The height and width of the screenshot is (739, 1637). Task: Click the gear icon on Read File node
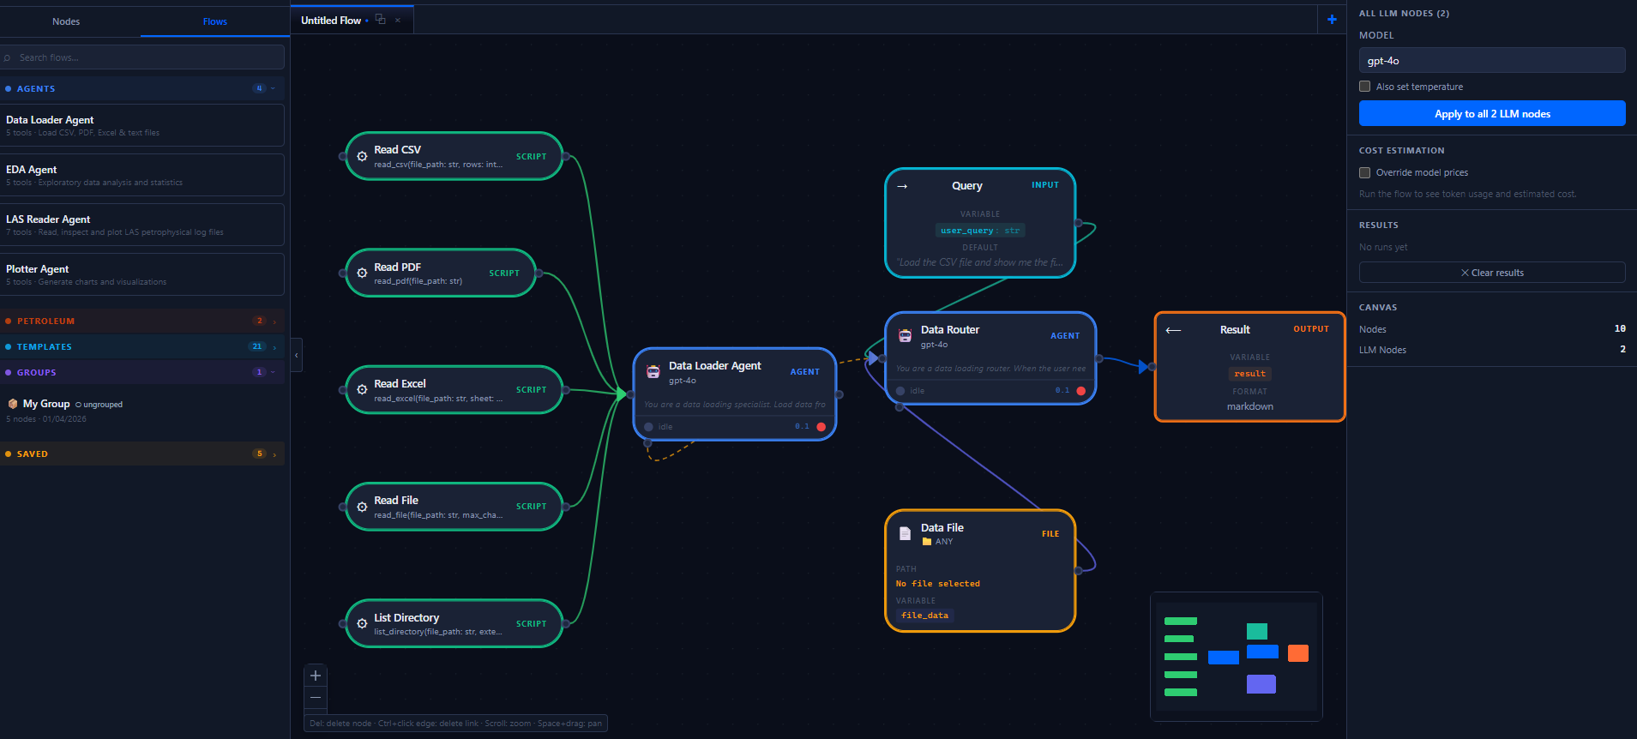pos(362,507)
